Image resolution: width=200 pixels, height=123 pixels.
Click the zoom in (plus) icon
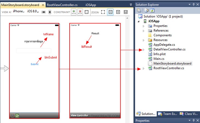tap(118, 12)
